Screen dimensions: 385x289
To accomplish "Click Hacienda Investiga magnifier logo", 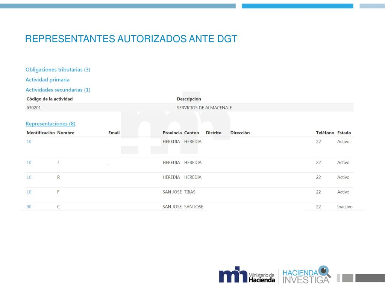I will [x=306, y=275].
